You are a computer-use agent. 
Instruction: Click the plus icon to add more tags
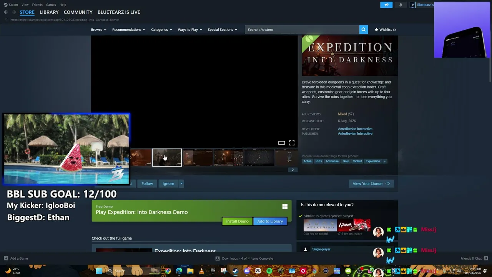tap(384, 161)
